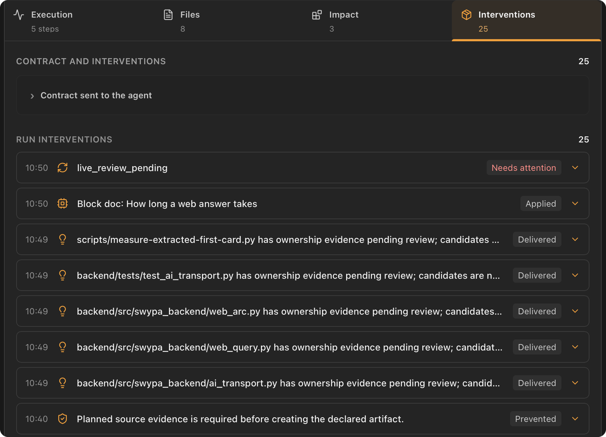The height and width of the screenshot is (437, 606).
Task: Expand the Block doc row chevron
Action: [575, 203]
